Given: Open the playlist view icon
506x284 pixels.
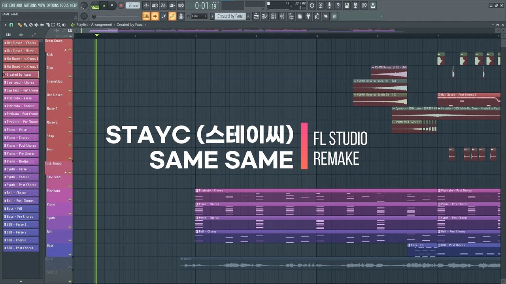Looking at the screenshot, I should click(x=256, y=16).
